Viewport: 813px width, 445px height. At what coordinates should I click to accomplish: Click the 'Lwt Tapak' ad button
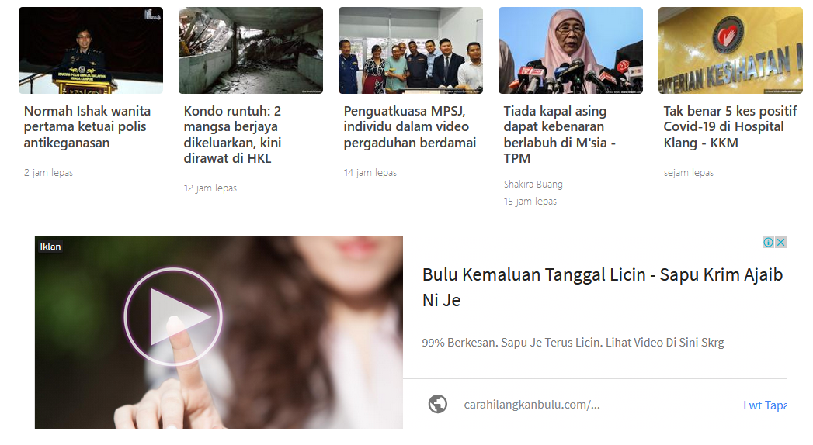pyautogui.click(x=765, y=405)
